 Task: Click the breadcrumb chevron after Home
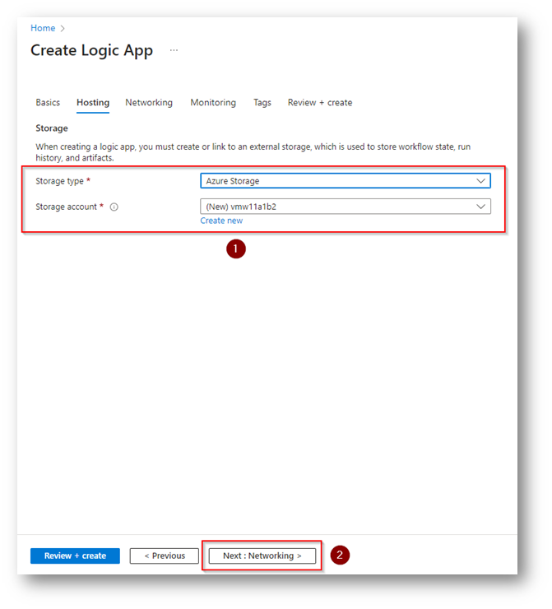[63, 28]
